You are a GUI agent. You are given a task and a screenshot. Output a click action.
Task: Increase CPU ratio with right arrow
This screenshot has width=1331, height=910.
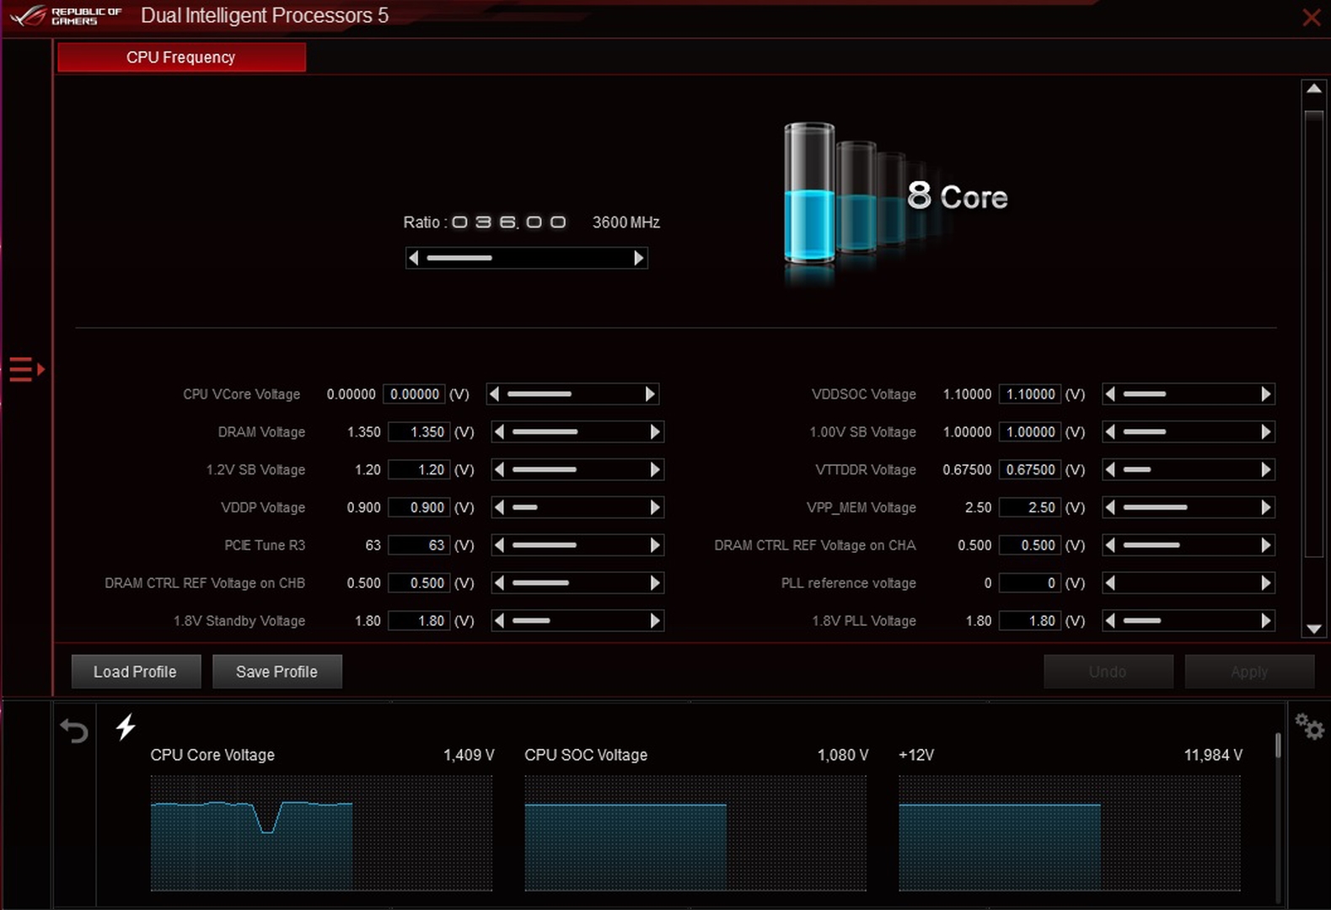(639, 258)
